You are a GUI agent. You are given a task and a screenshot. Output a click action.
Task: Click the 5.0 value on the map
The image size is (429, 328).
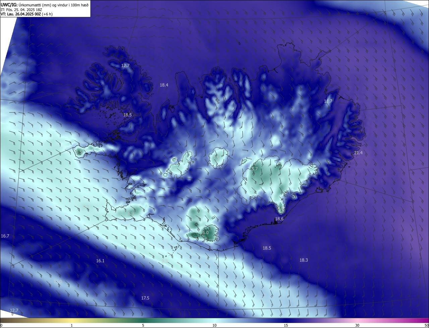[x=205, y=232]
